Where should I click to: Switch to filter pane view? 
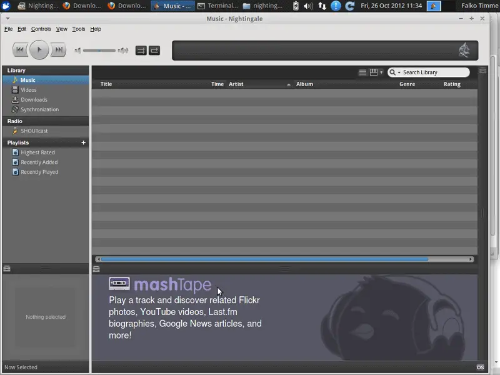coord(373,72)
